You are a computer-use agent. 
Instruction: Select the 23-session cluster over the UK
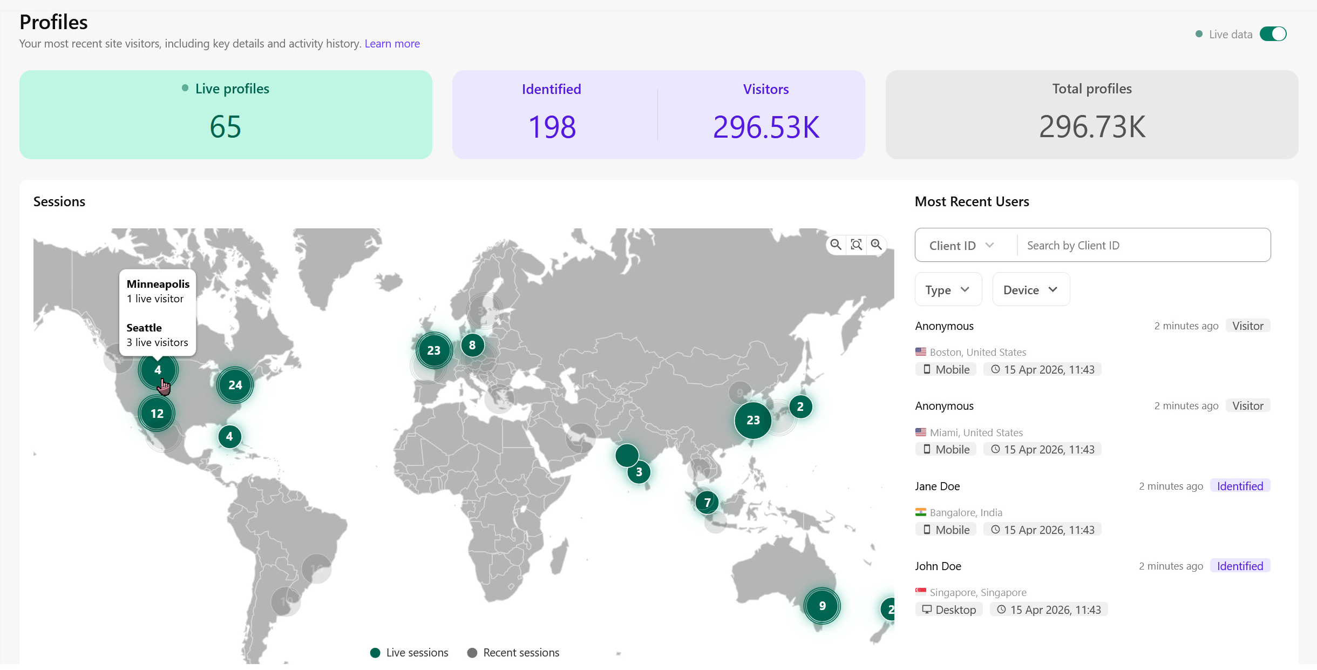pyautogui.click(x=433, y=350)
